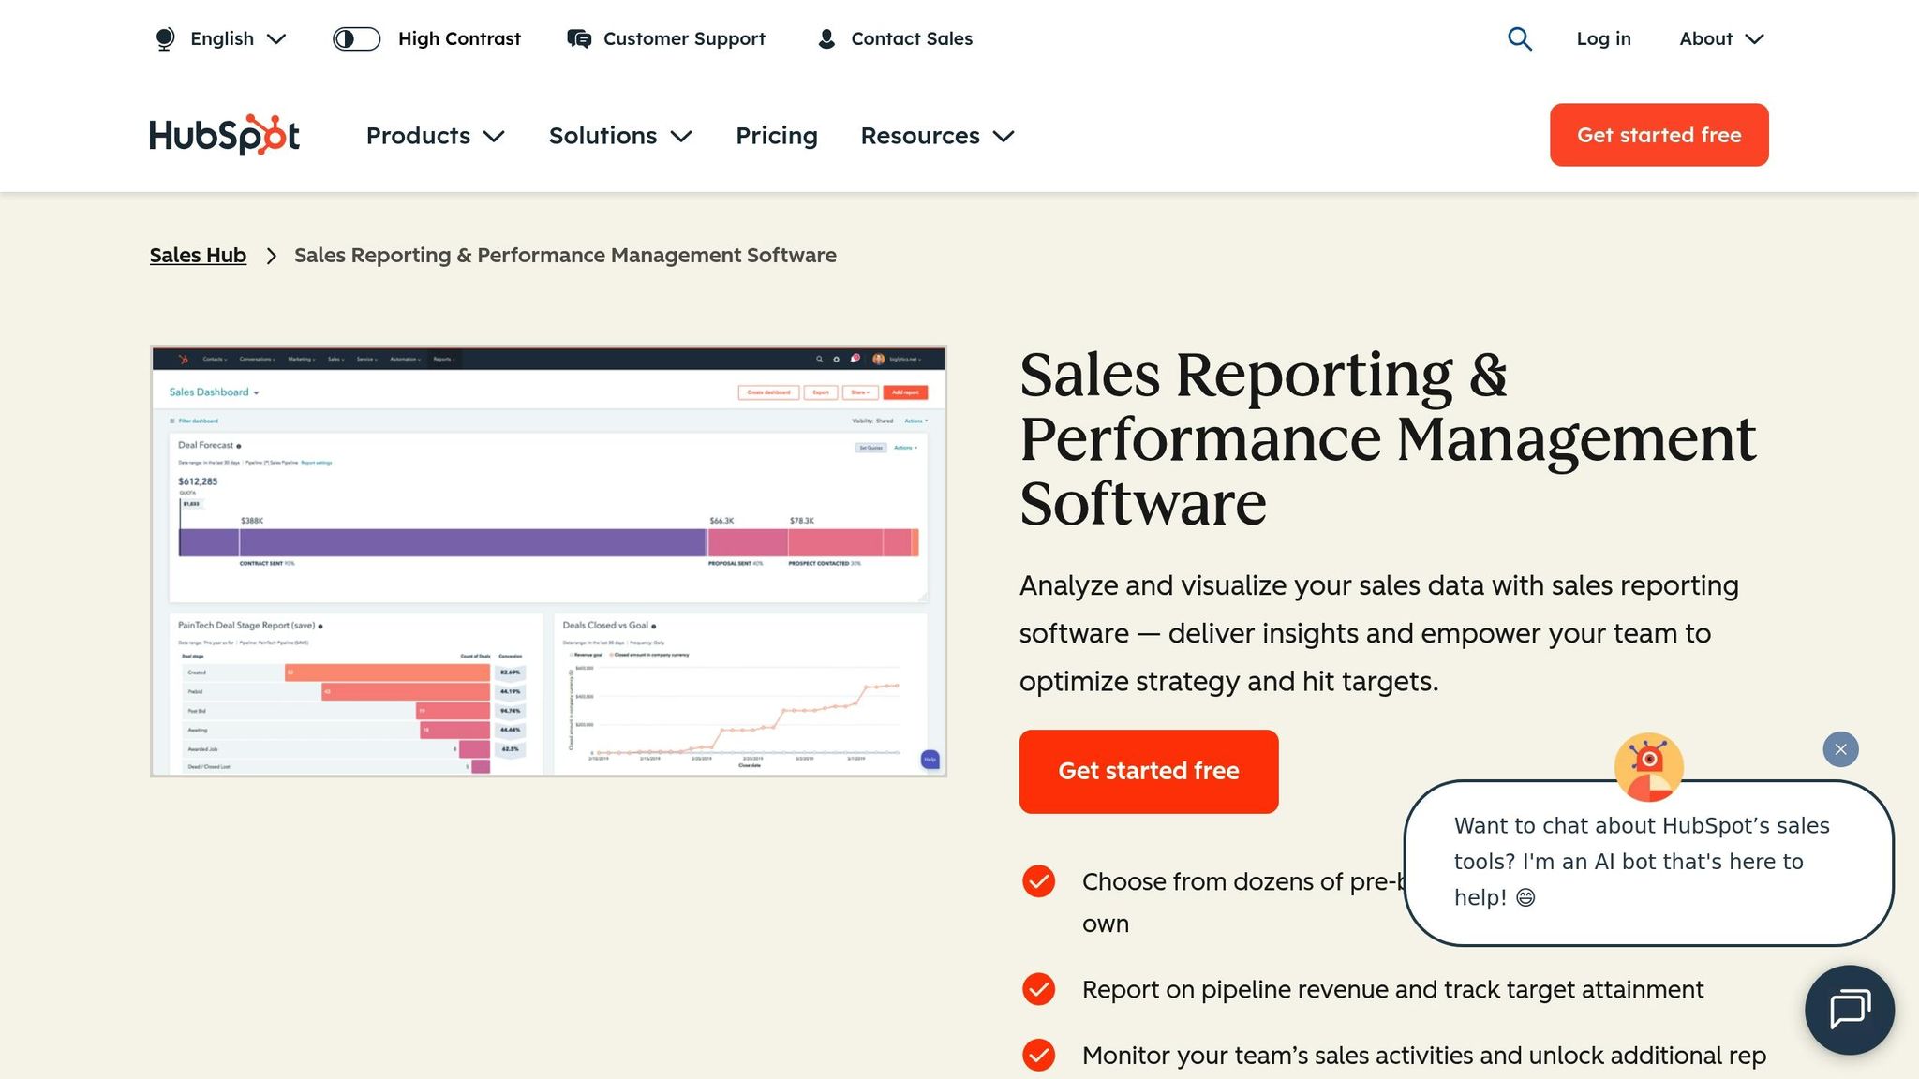Click the Contact Sales person icon
Screen dimensions: 1919x1079
tap(826, 38)
